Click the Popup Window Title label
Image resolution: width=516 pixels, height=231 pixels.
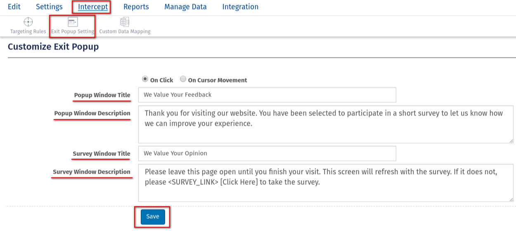102,95
